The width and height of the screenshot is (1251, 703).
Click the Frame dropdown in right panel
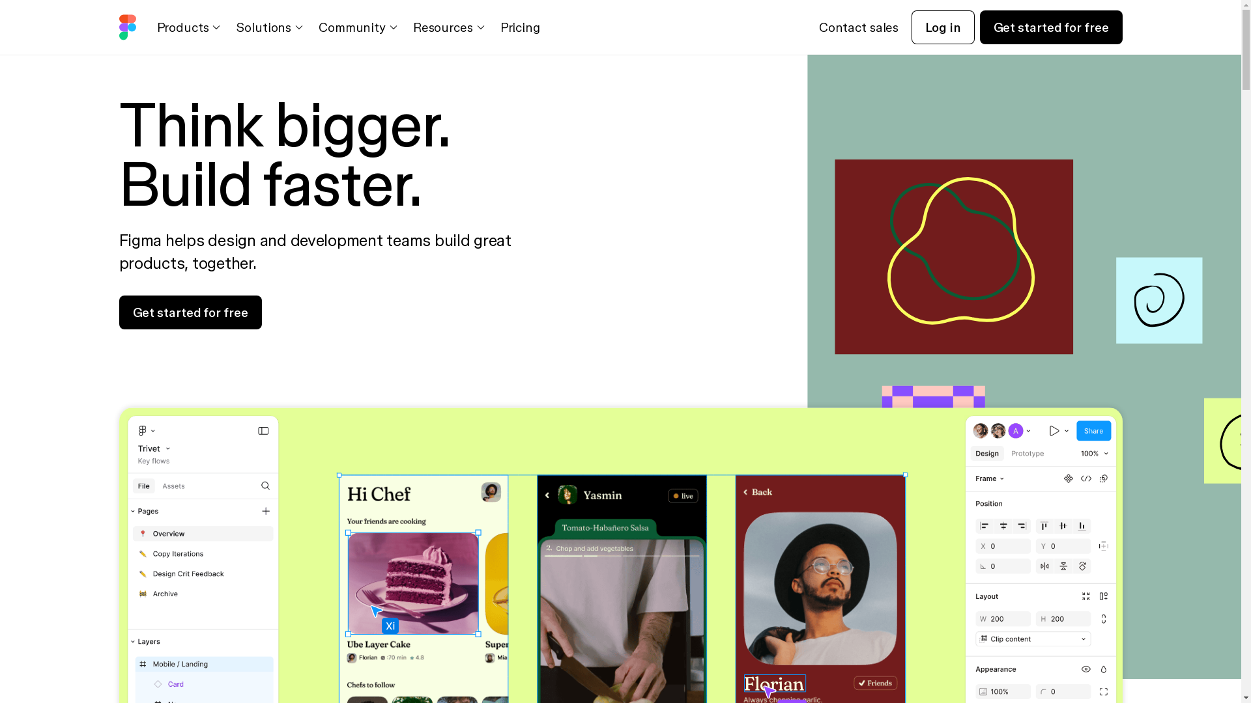pos(989,478)
